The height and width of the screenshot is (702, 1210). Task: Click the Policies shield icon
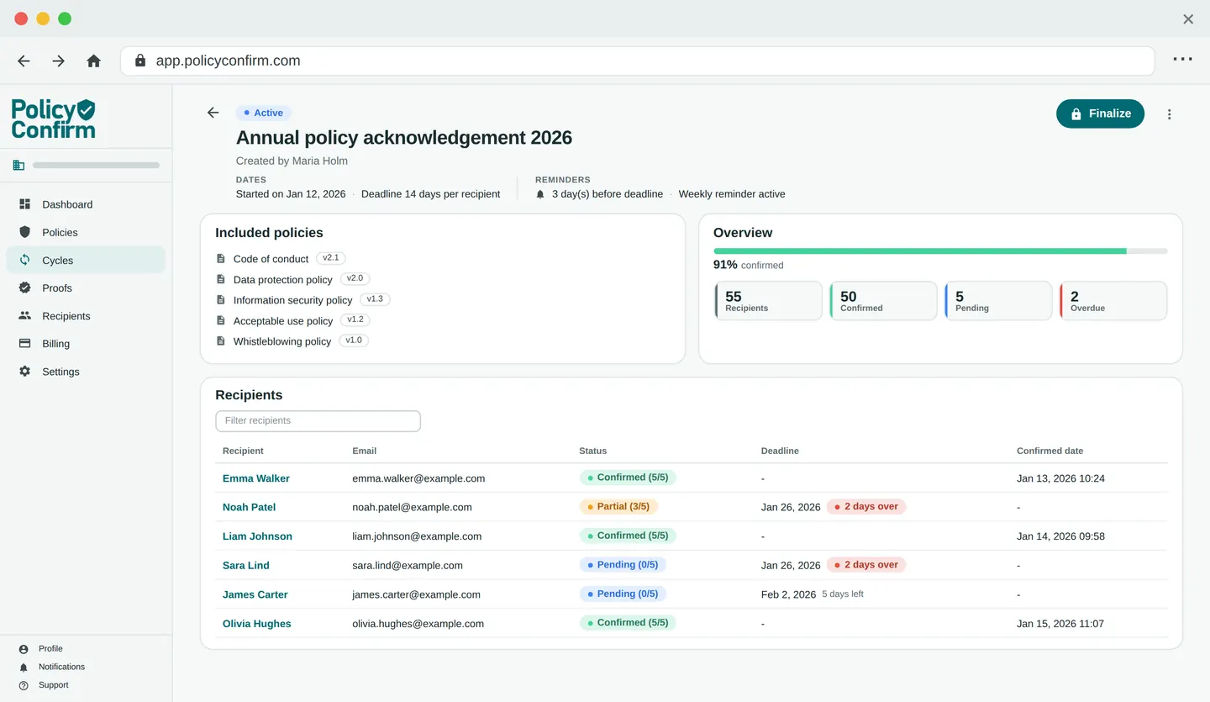[x=25, y=232]
